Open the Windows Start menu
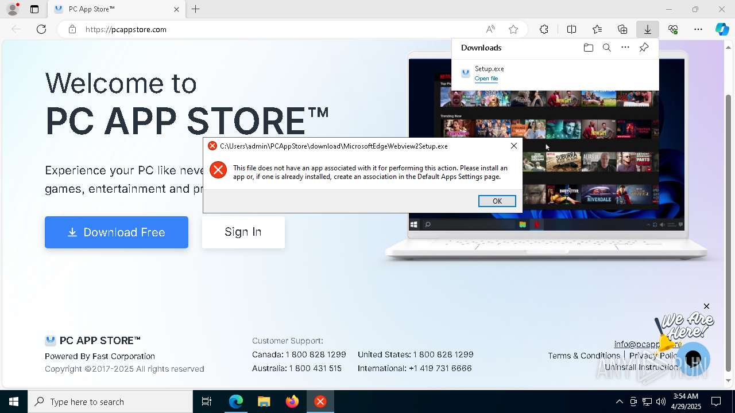The height and width of the screenshot is (413, 735). (x=14, y=402)
